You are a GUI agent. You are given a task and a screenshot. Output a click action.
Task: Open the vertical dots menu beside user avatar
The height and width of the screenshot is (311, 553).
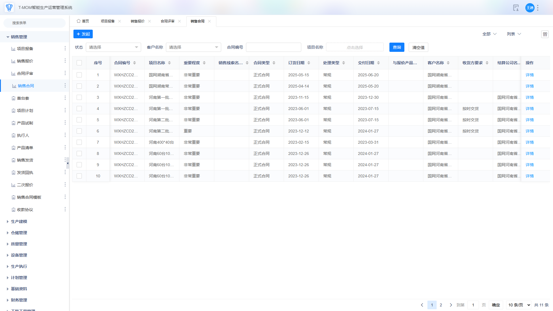pyautogui.click(x=538, y=8)
